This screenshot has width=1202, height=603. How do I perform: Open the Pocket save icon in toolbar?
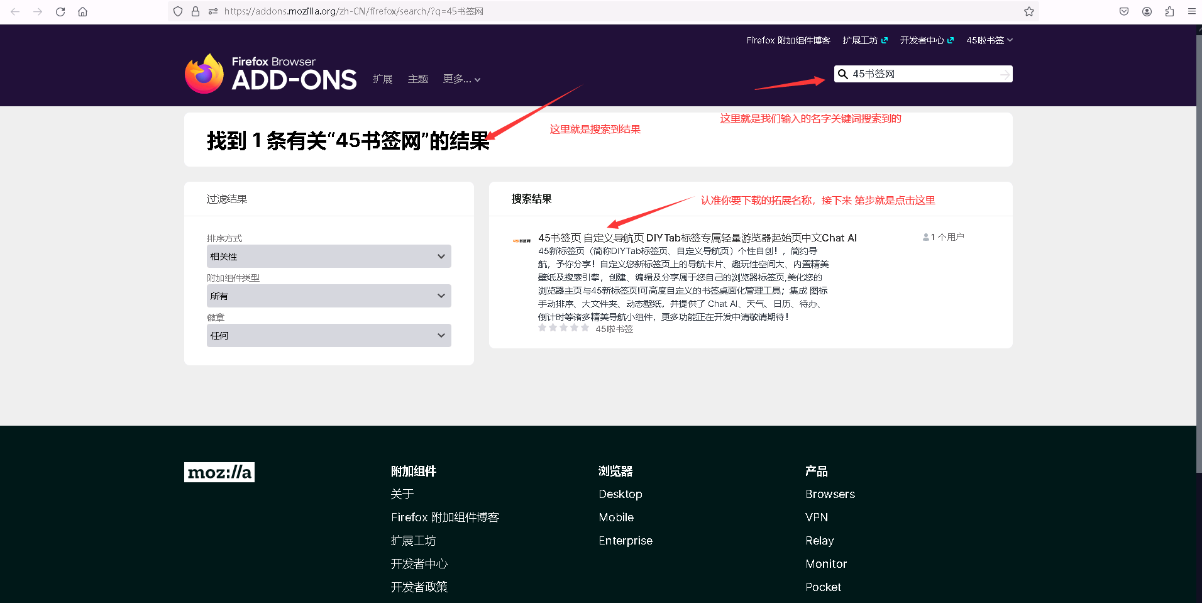click(x=1124, y=11)
